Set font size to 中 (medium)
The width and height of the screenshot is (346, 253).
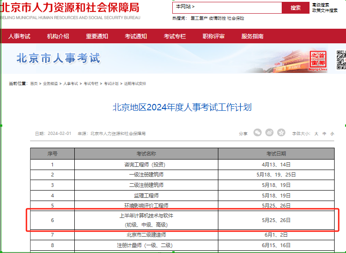coord(324,134)
